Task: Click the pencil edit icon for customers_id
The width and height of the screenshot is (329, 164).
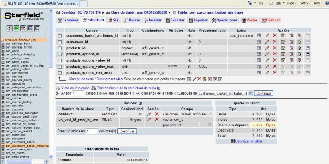Action: 266,42
